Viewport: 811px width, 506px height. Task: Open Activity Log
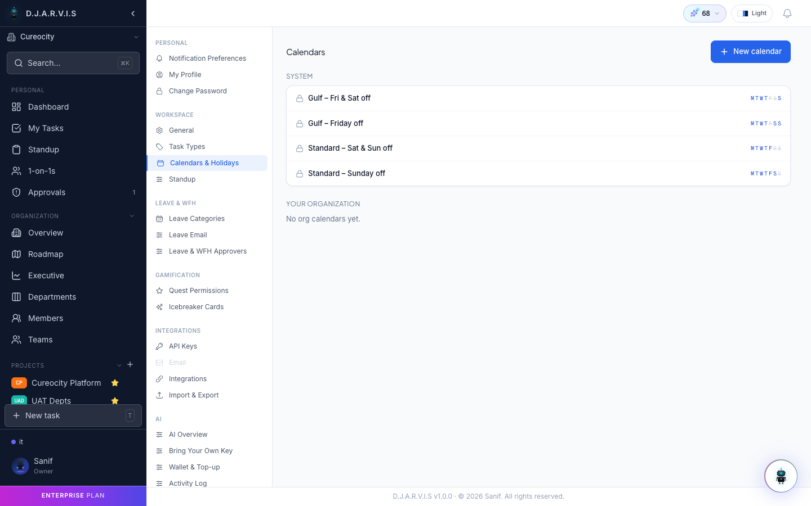(207, 483)
